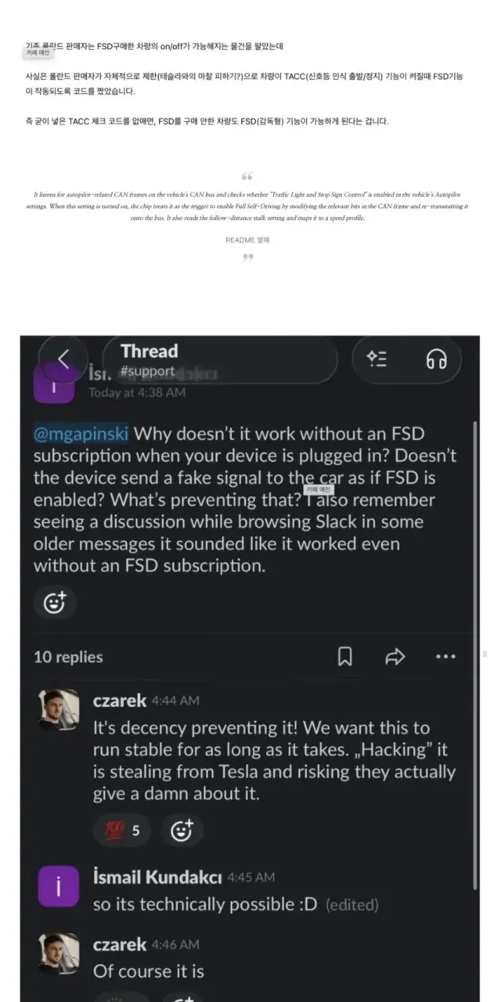Add reaction below czarek's decency reply
This screenshot has width=501, height=1002.
coord(182,831)
